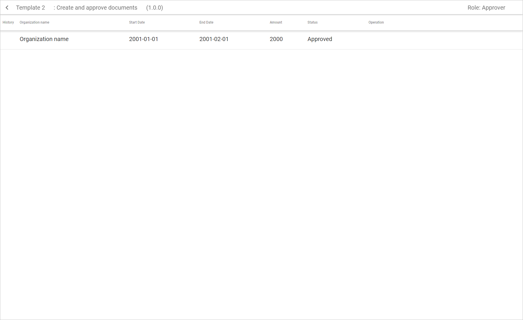Click the back arrow icon
Screen dimensions: 523x320
pyautogui.click(x=7, y=8)
